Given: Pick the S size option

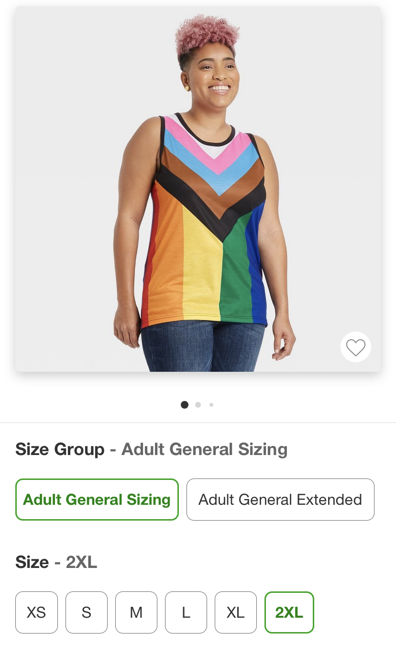Looking at the screenshot, I should (87, 612).
